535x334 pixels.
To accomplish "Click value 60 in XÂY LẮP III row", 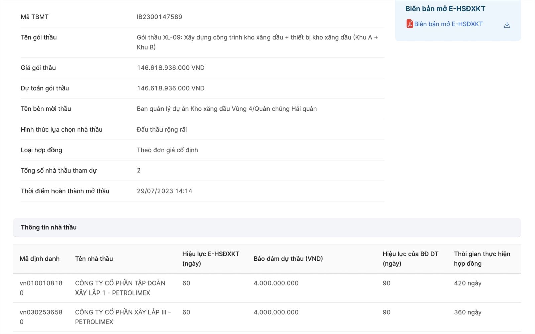I will (x=186, y=312).
